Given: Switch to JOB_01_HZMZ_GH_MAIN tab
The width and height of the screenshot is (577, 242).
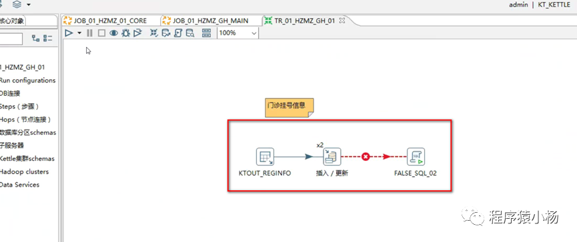Looking at the screenshot, I should click(x=205, y=21).
